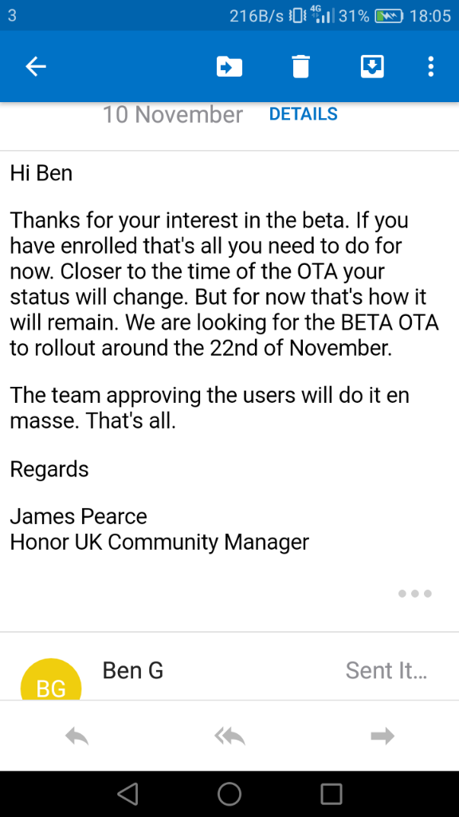The height and width of the screenshot is (817, 459).
Task: Reply using the single left arrow
Action: 77,736
